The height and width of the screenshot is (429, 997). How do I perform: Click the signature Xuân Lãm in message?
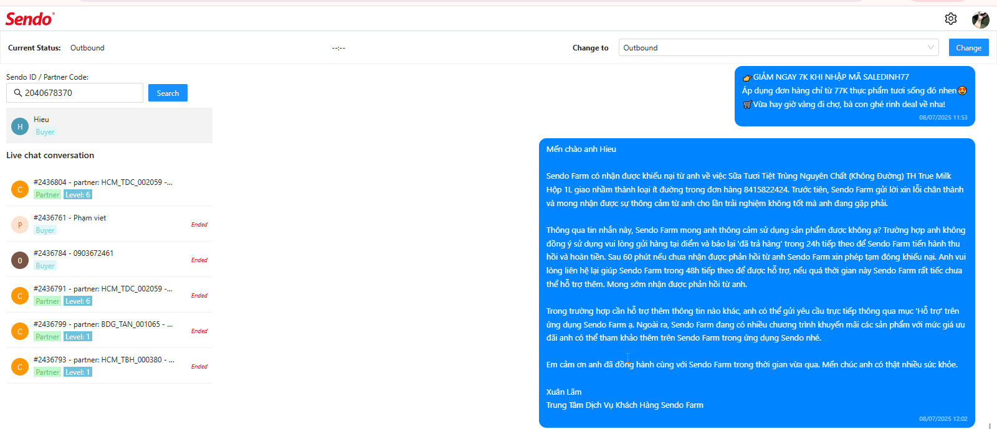click(x=564, y=392)
